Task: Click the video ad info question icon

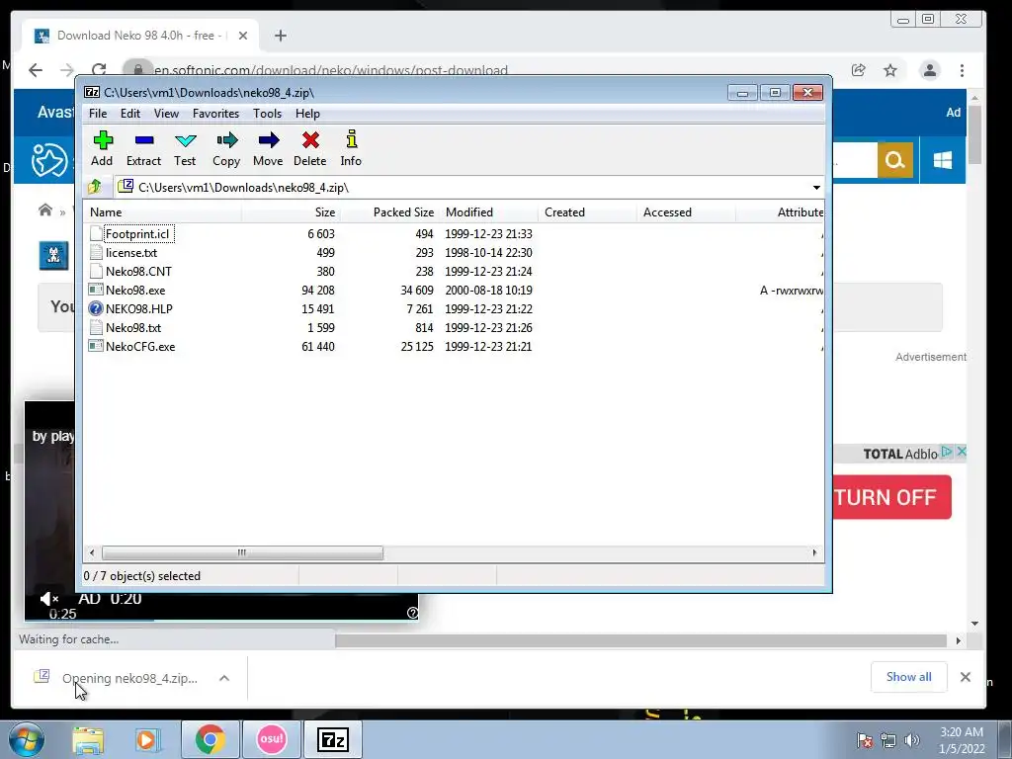Action: click(412, 613)
